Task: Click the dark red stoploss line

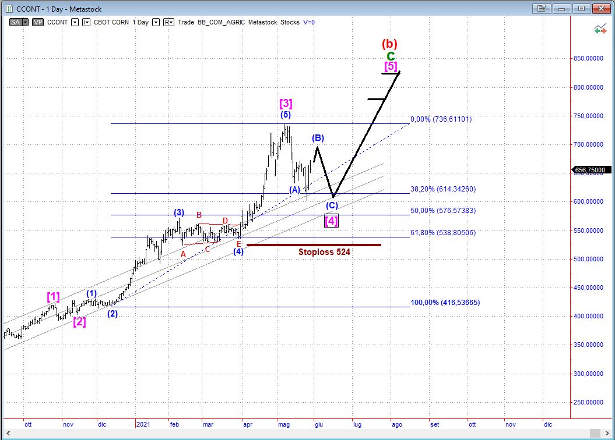Action: [314, 245]
